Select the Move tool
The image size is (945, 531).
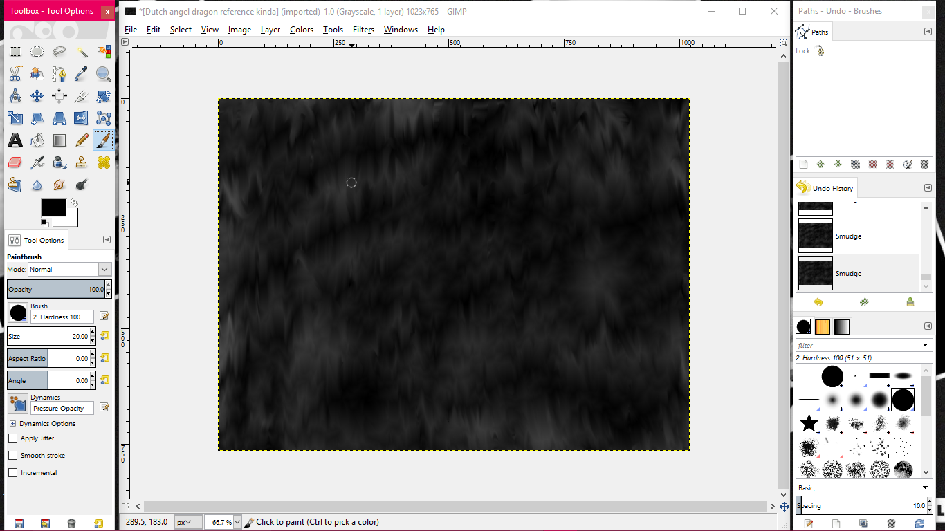tap(37, 96)
